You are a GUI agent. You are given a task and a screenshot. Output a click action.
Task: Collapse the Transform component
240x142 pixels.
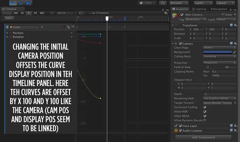coord(173,25)
